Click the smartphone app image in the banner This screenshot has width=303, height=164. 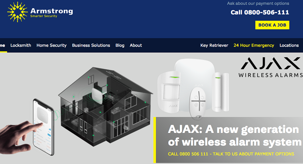tap(43, 127)
